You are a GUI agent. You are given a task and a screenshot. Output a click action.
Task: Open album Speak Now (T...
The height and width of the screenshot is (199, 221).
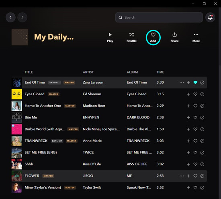139,187
